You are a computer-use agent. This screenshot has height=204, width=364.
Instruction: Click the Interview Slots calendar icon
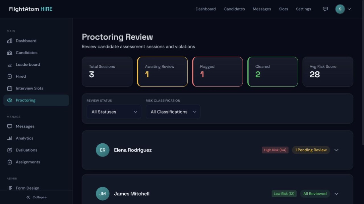click(10, 88)
